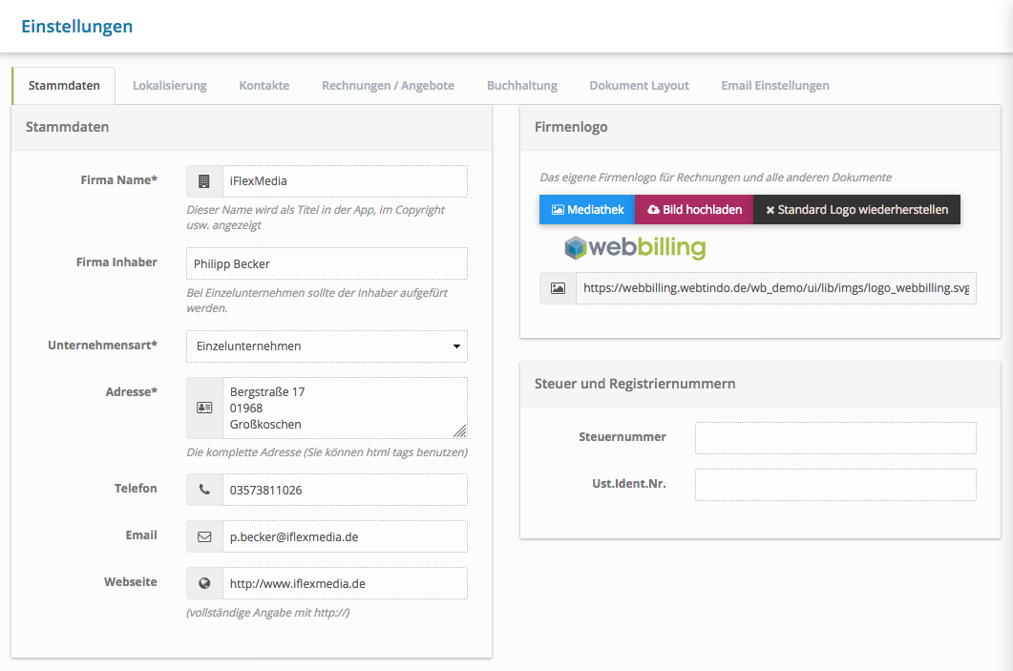The width and height of the screenshot is (1013, 671).
Task: Open the Dokument Layout tab
Action: point(639,86)
